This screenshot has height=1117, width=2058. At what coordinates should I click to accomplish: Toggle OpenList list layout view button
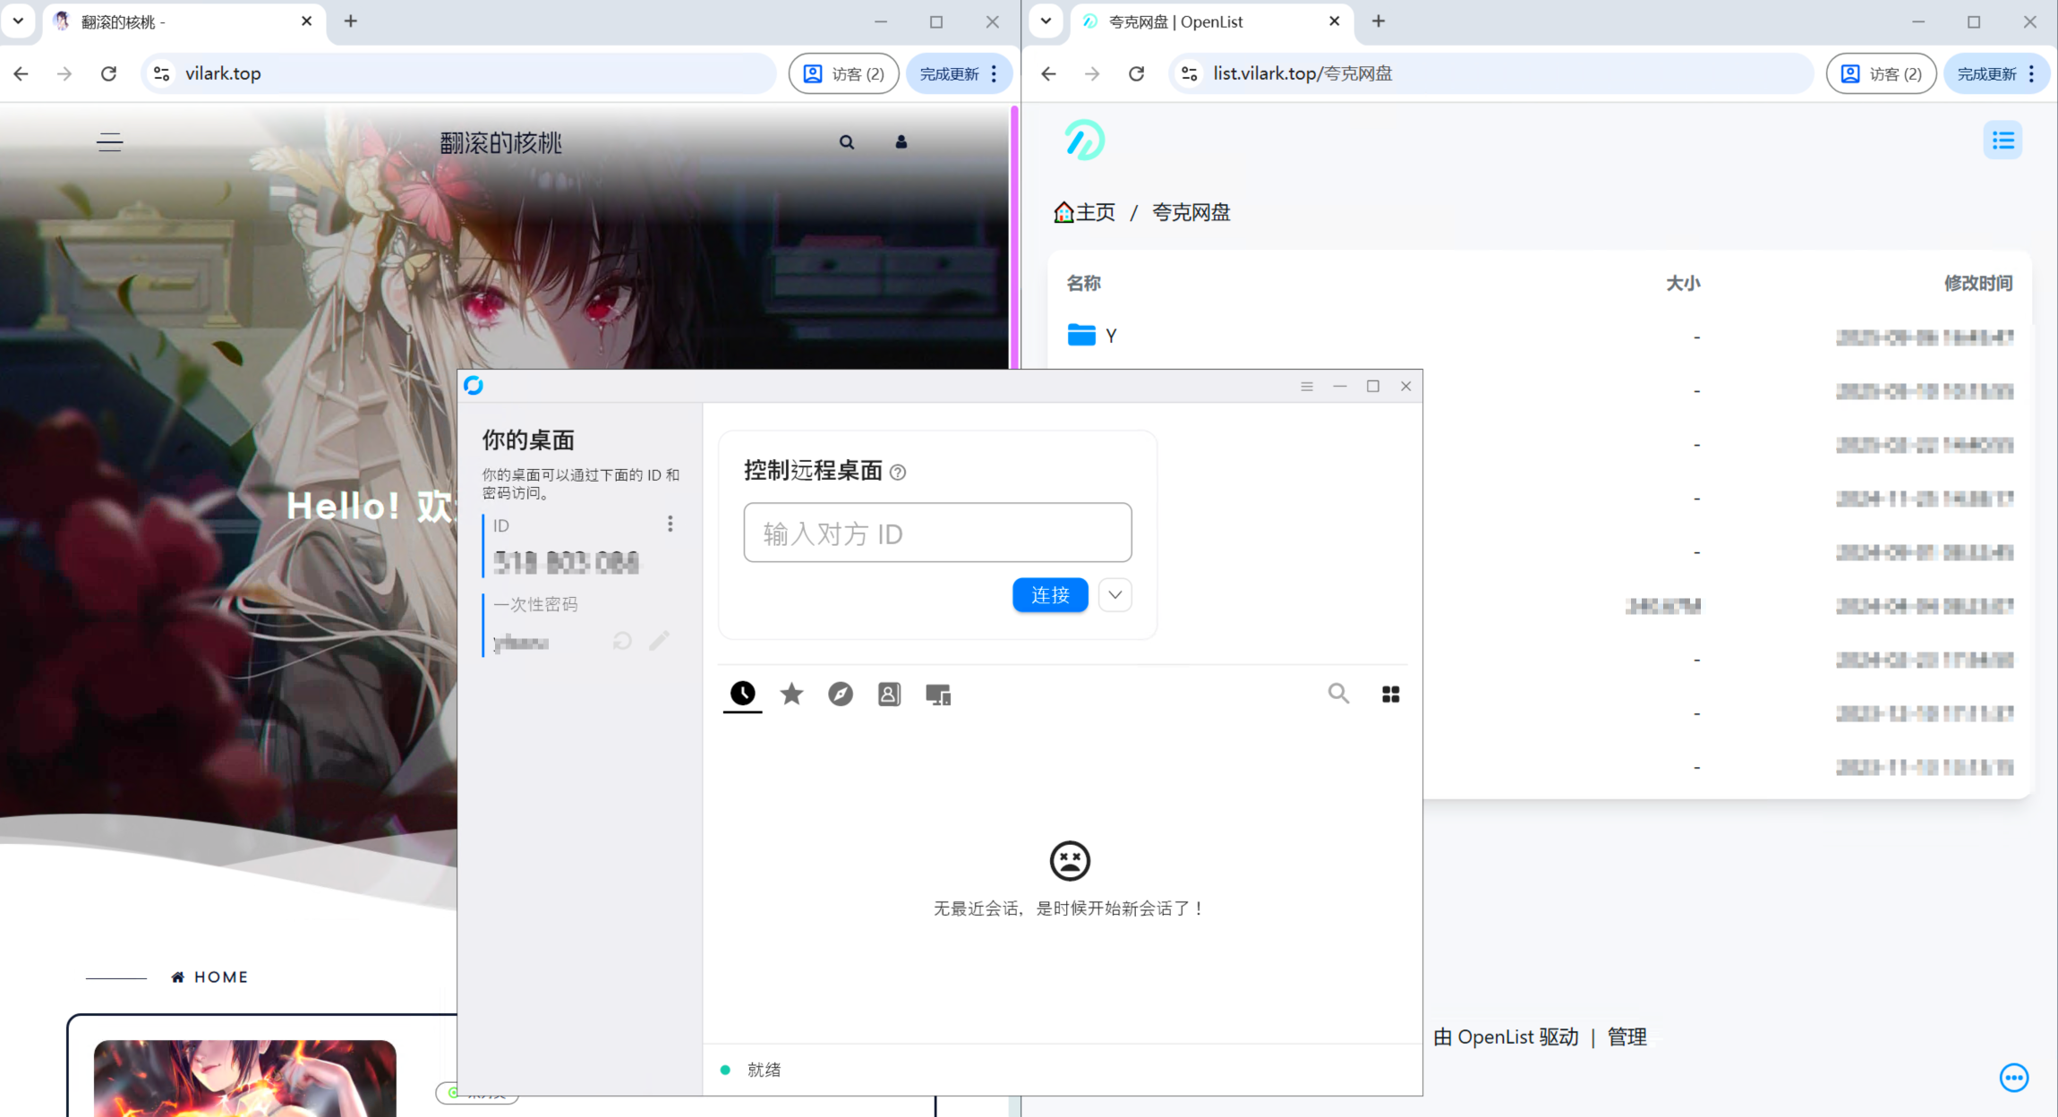coord(2002,141)
